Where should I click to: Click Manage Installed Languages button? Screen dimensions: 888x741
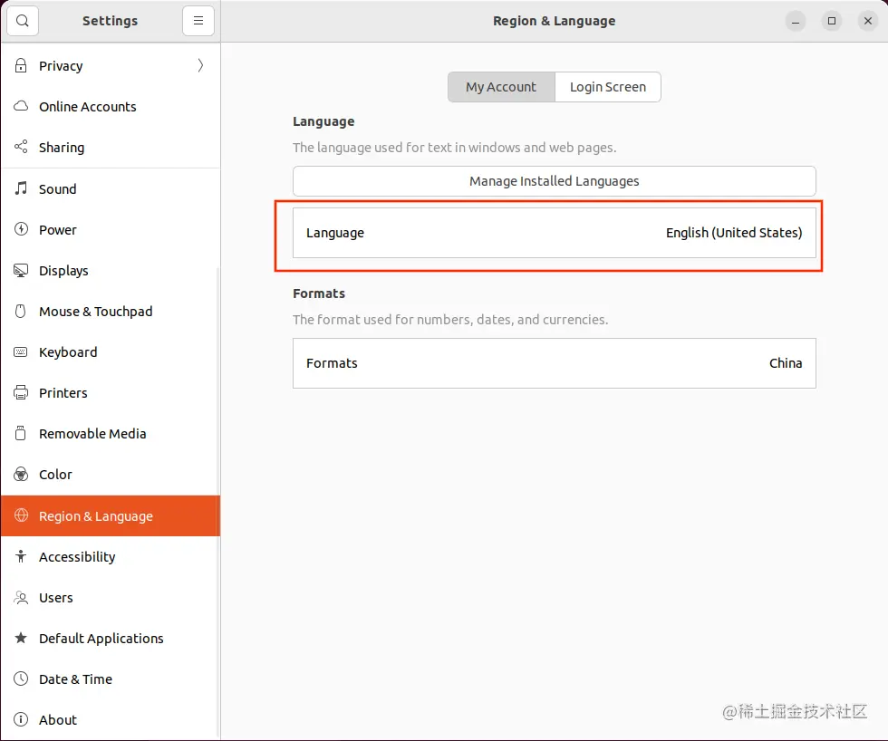(x=555, y=181)
